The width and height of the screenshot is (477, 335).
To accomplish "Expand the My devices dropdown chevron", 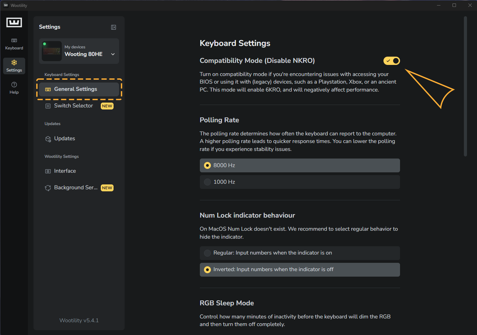I will click(x=113, y=54).
